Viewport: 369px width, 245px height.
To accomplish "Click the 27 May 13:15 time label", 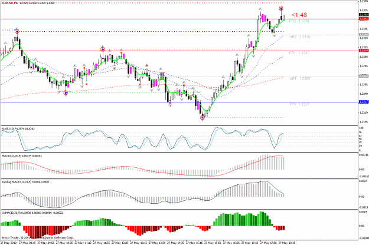I will (139, 243).
